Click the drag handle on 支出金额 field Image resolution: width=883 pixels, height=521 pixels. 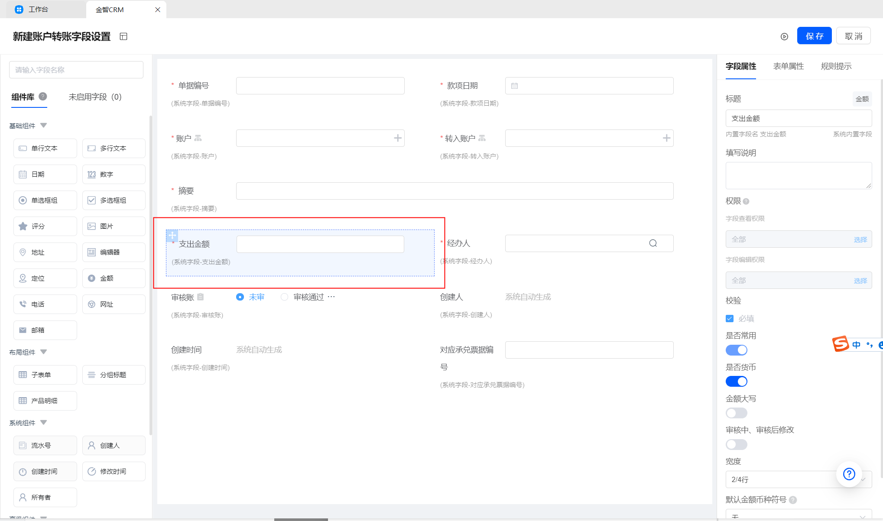tap(172, 236)
